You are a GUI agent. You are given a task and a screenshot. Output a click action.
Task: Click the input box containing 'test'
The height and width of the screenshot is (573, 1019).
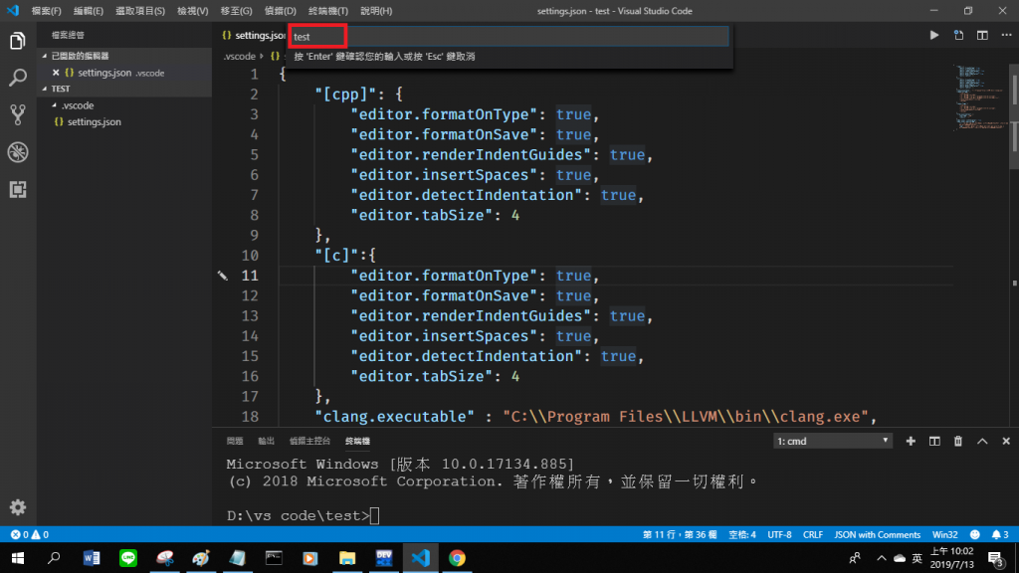510,37
